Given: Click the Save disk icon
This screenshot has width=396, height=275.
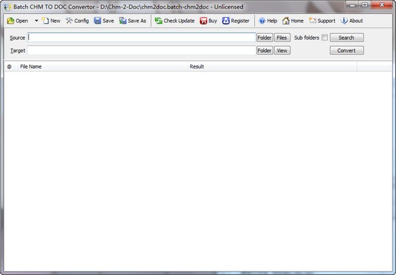Looking at the screenshot, I should (98, 21).
